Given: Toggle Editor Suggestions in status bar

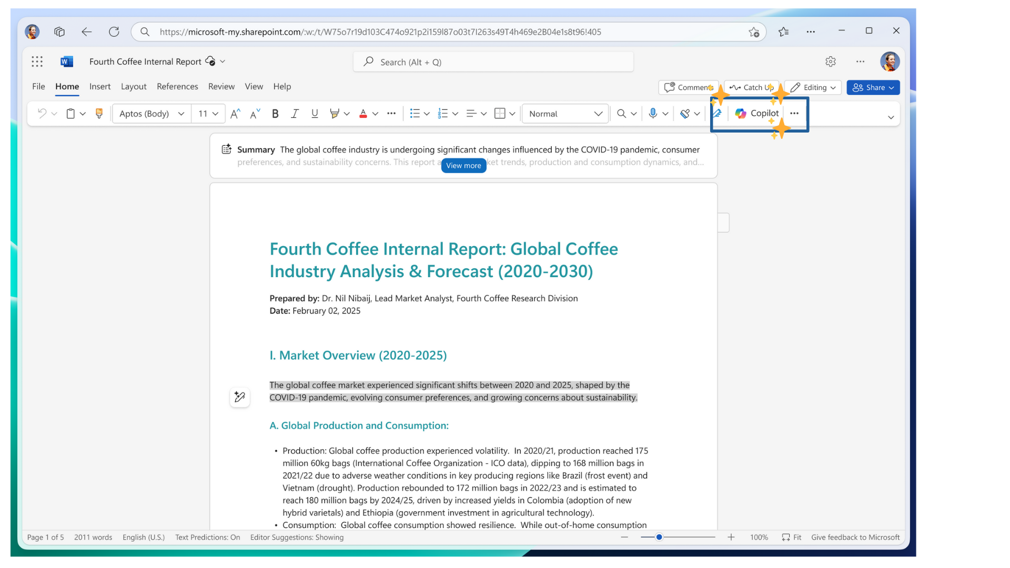Looking at the screenshot, I should tap(297, 537).
